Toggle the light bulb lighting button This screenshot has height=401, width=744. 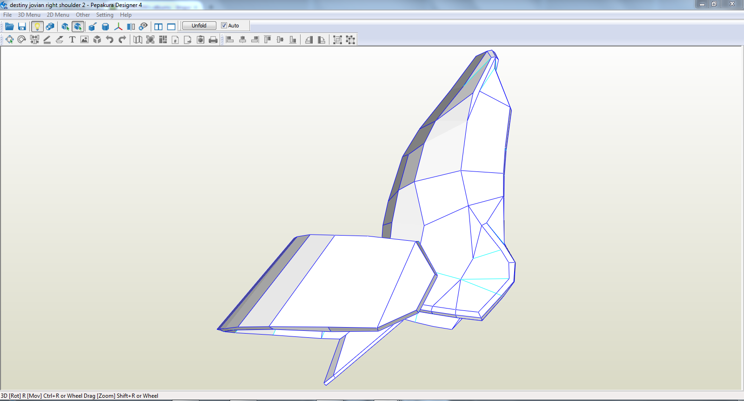coord(37,26)
